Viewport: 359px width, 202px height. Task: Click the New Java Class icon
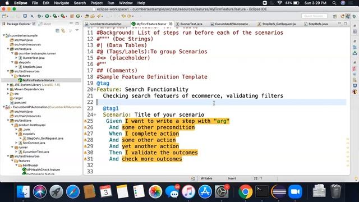(x=78, y=16)
